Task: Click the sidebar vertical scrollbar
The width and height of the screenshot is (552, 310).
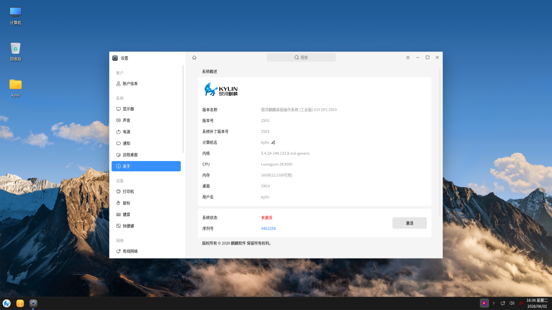Action: pos(183,109)
